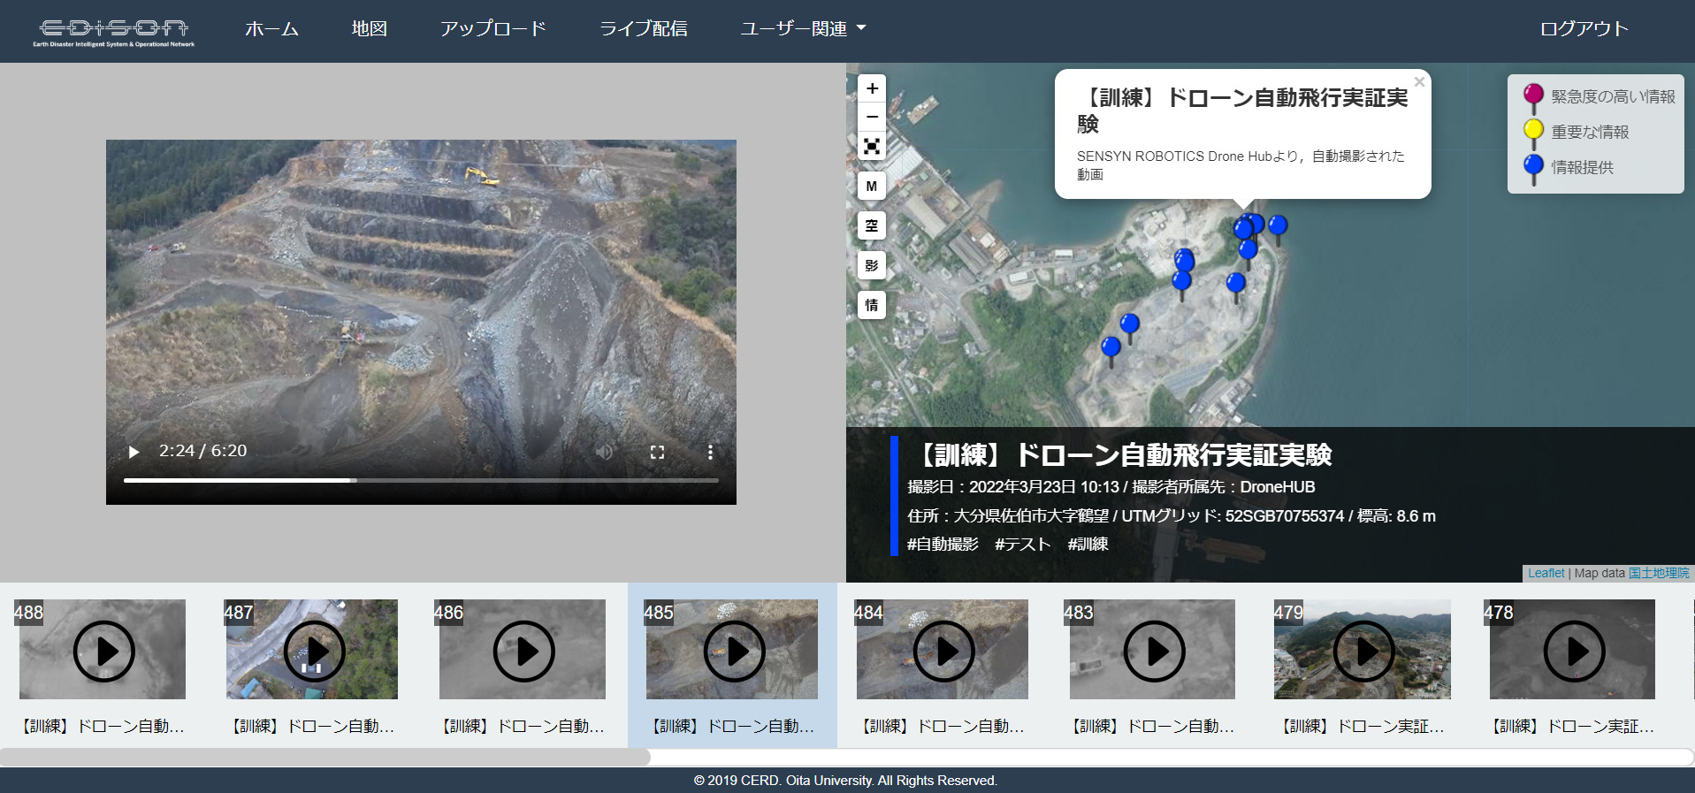Click the southwestern-most blue map pin
1695x793 pixels.
click(1111, 348)
